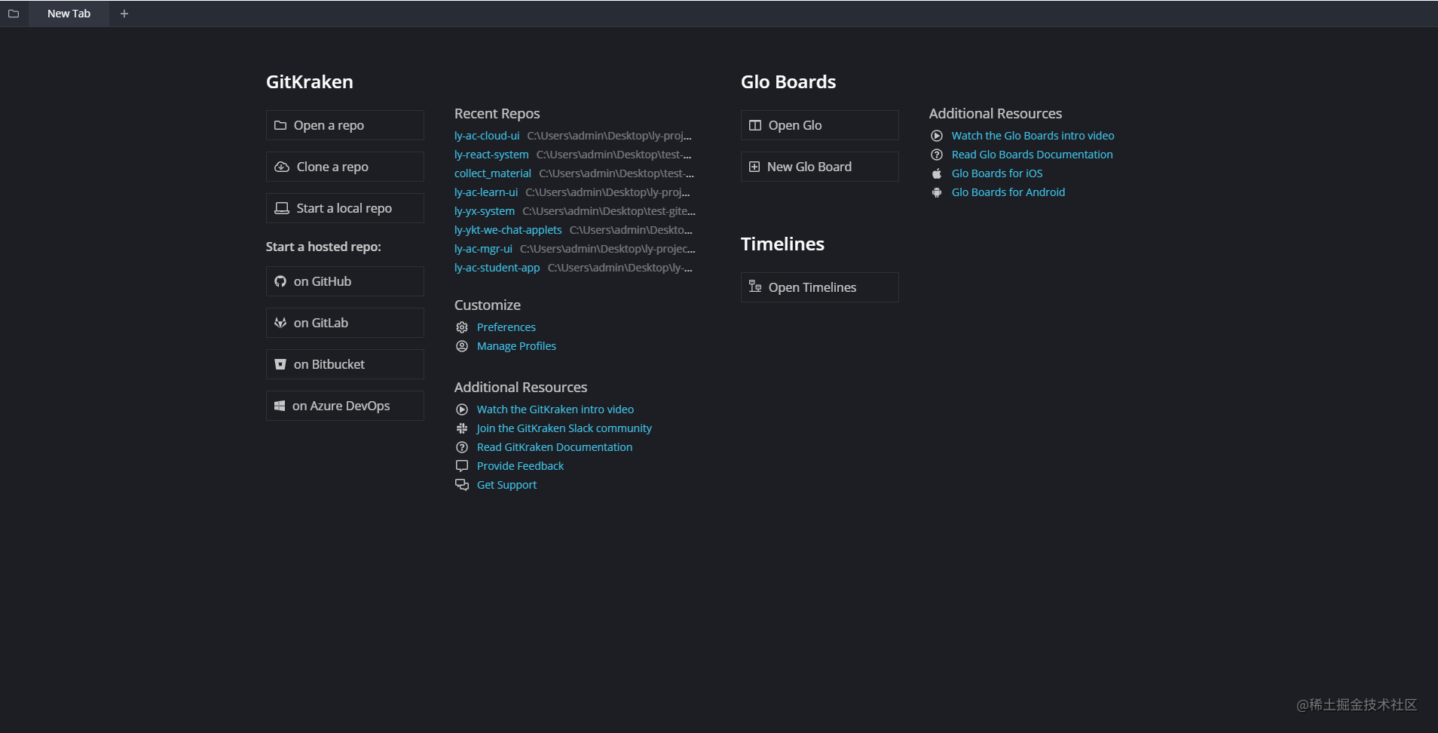Click the Clone a repo button
The image size is (1438, 733).
(x=344, y=166)
